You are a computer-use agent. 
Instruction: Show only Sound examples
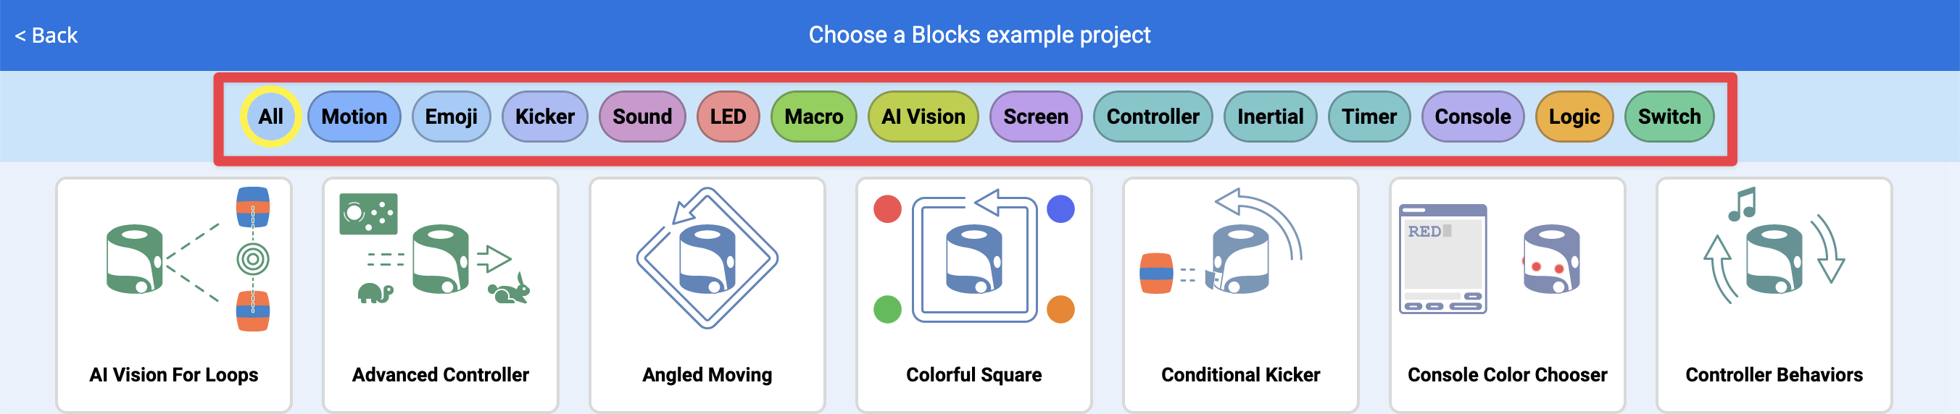click(x=642, y=117)
